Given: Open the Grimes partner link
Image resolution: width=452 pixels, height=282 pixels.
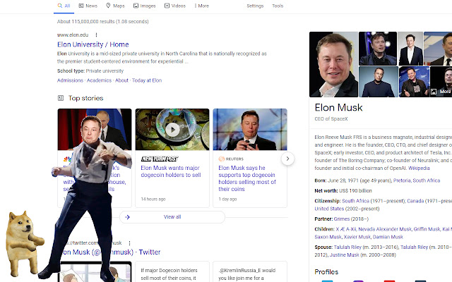Looking at the screenshot, I should pyautogui.click(x=342, y=219).
